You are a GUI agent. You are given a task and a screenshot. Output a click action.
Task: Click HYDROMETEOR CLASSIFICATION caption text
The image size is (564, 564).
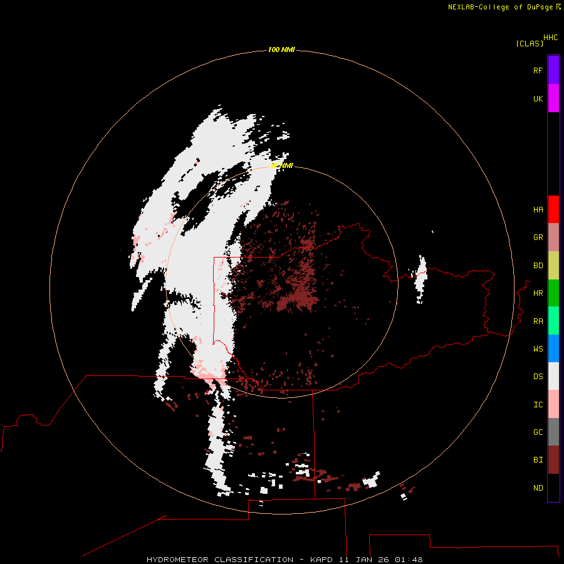[220, 560]
